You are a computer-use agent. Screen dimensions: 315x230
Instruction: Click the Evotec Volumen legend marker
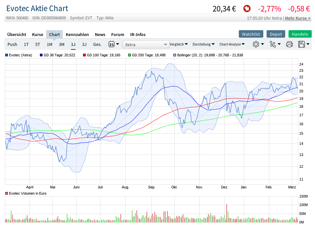(7, 194)
